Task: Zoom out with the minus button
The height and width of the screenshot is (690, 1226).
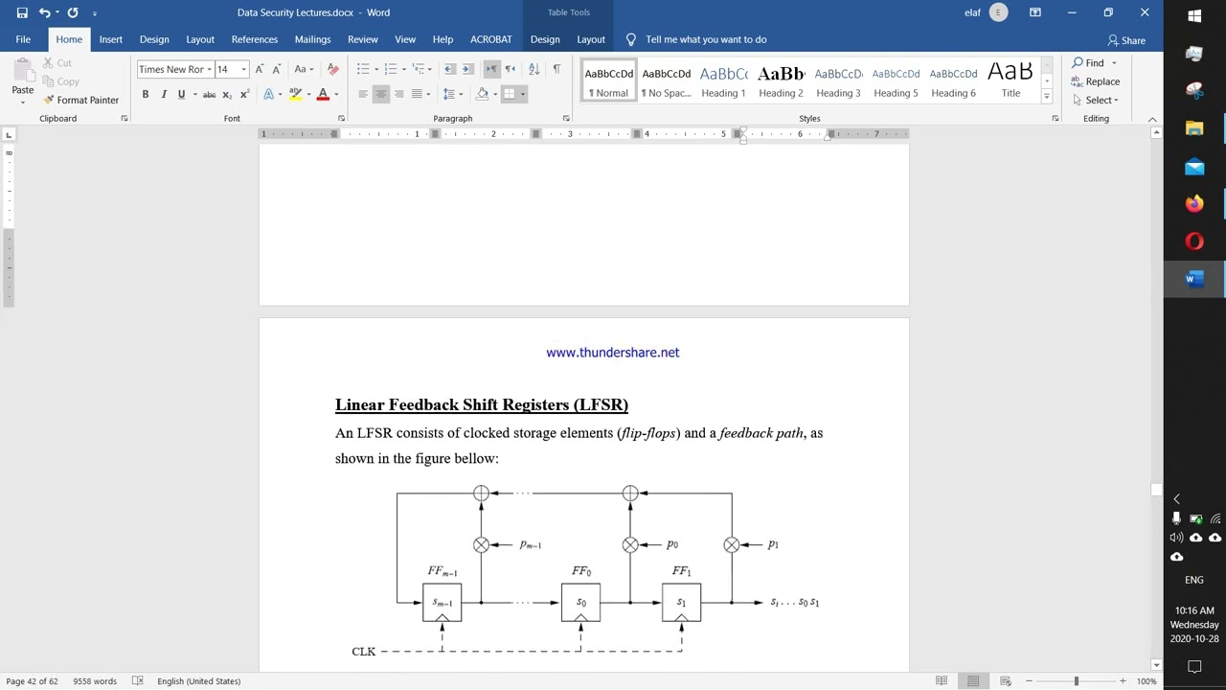Action: click(x=1029, y=681)
